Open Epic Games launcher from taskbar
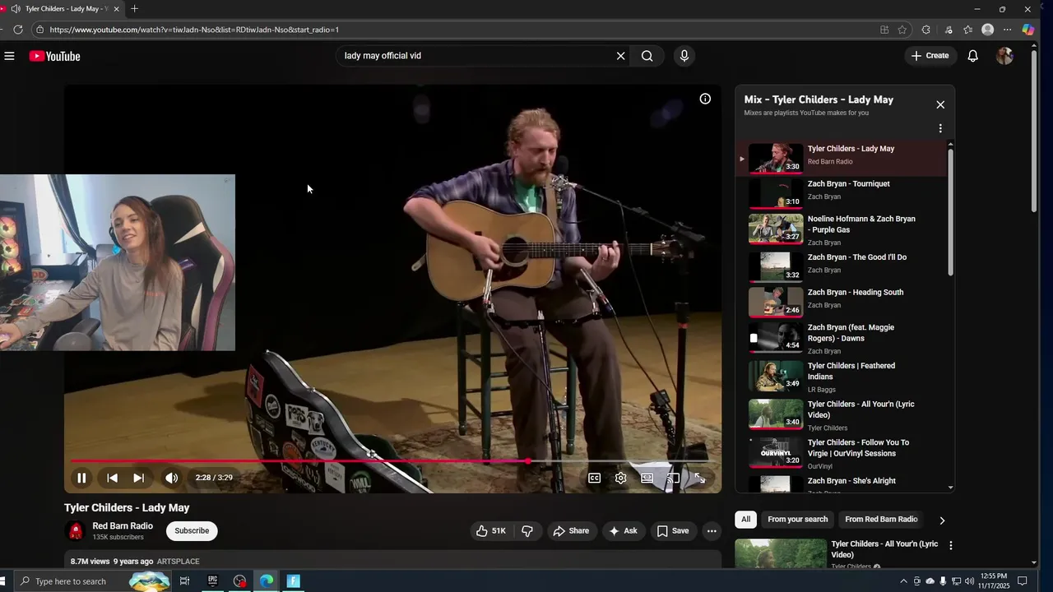The height and width of the screenshot is (592, 1053). (212, 581)
